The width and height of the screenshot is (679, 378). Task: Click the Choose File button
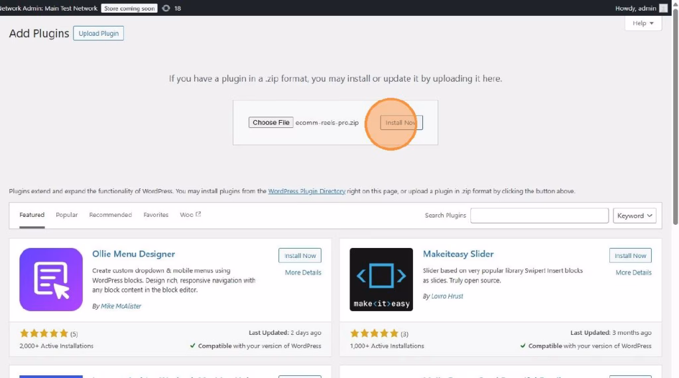pos(271,123)
